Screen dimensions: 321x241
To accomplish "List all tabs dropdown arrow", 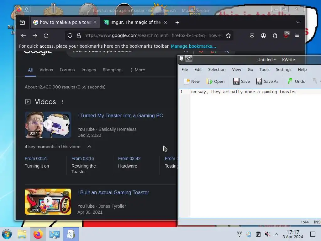I will click(298, 22).
